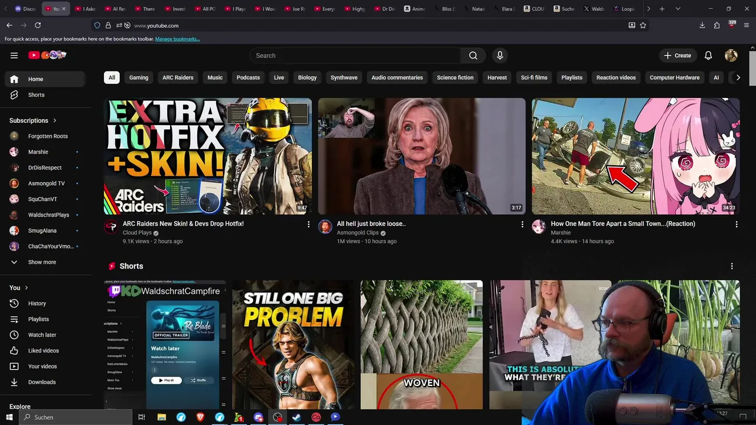Click the Manage bookmarks link
Screen dimensions: 756x425
[x=177, y=39]
